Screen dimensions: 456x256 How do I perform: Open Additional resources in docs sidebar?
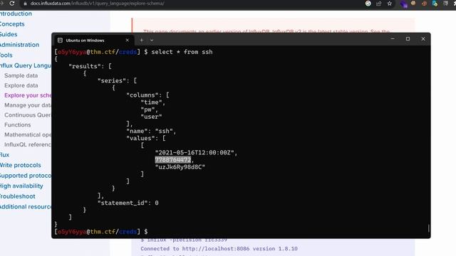pyautogui.click(x=26, y=207)
